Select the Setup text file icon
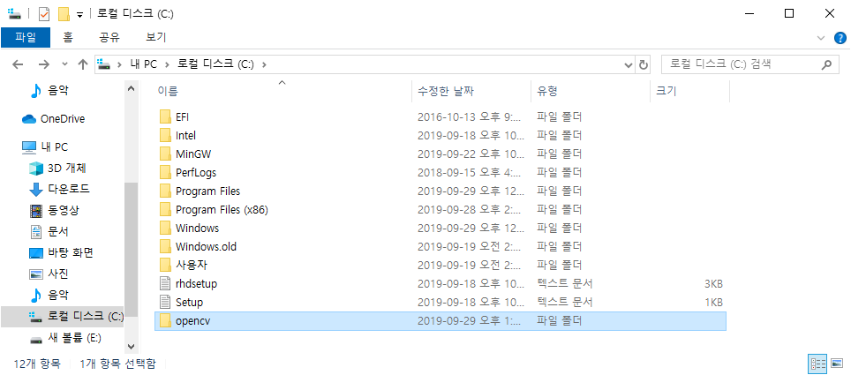 click(166, 302)
